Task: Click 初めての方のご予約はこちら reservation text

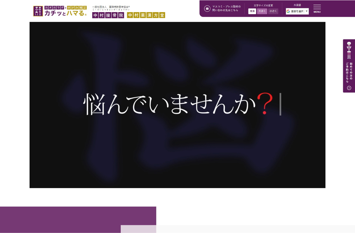Action: click(x=349, y=72)
